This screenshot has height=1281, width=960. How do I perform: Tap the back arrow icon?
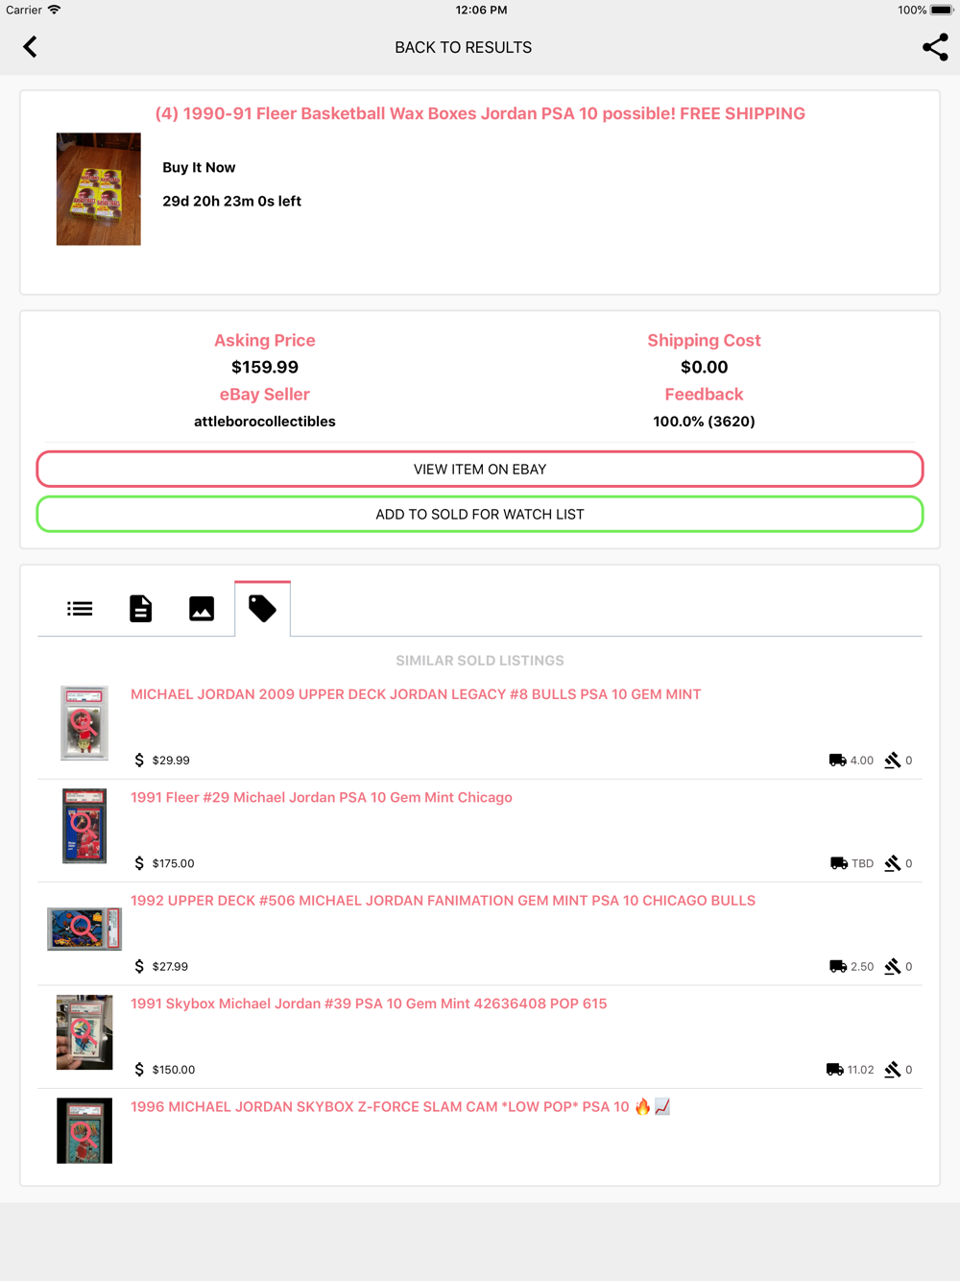[x=30, y=47]
